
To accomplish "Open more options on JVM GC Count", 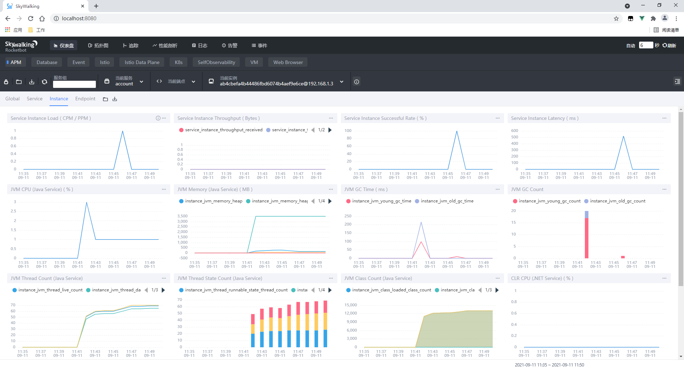I will point(664,189).
